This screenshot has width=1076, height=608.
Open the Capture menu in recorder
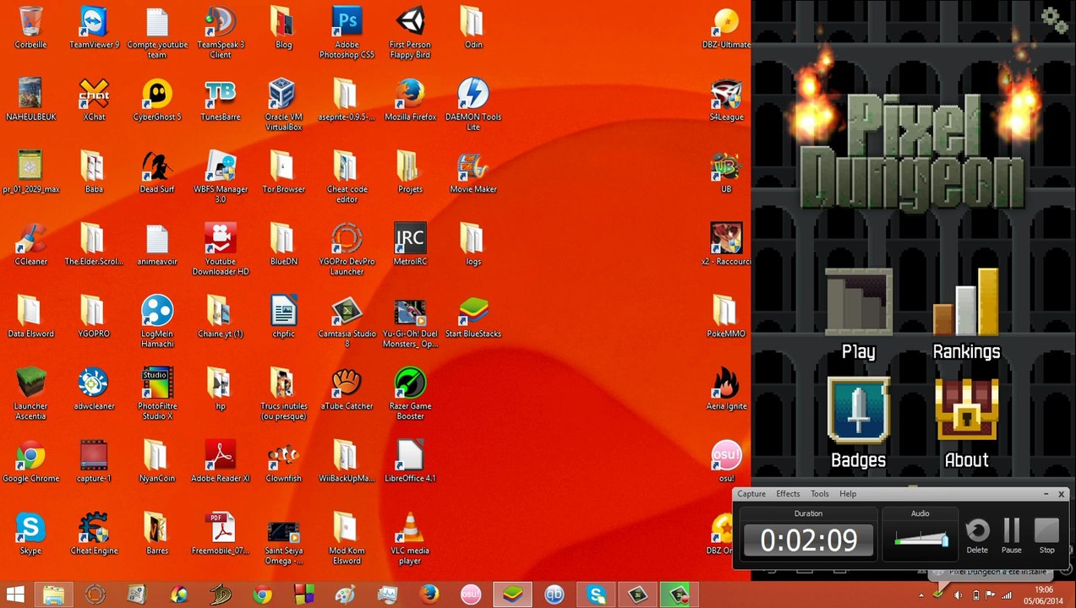coord(751,494)
